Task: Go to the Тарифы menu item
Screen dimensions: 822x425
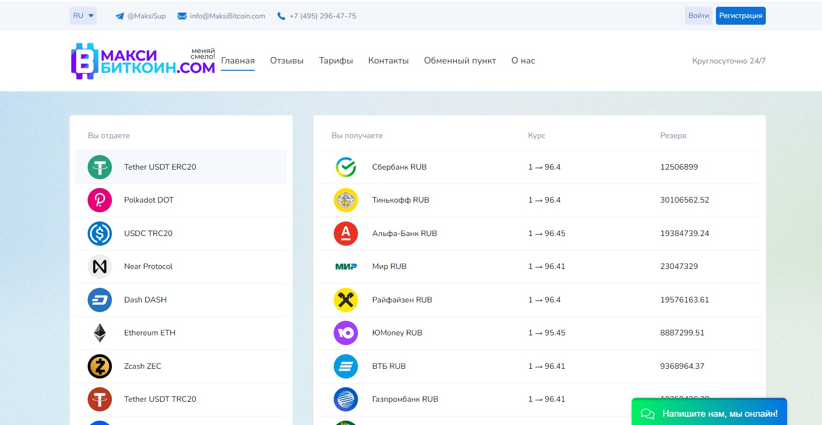Action: (x=336, y=61)
